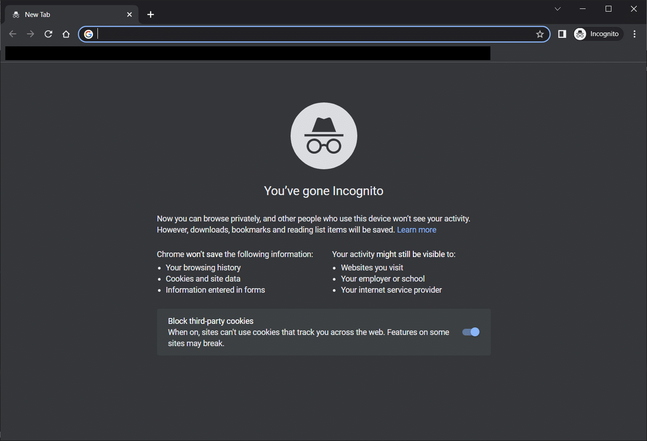Viewport: 647px width, 441px height.
Task: Click the Incognito profile button
Action: point(598,34)
